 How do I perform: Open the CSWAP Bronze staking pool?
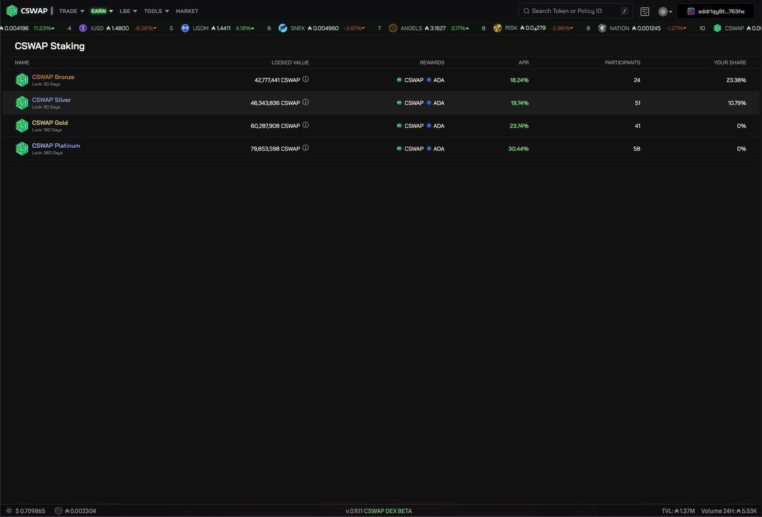(x=53, y=77)
